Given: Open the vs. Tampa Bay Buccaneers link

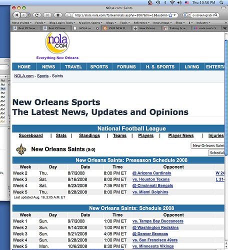Looking at the screenshot, I should pos(158,221).
